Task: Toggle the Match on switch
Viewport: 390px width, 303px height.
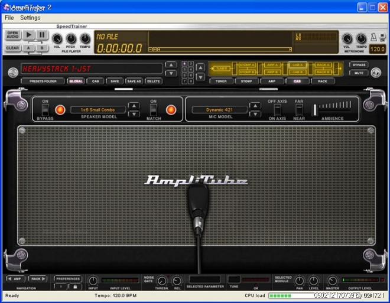Action: (x=154, y=110)
